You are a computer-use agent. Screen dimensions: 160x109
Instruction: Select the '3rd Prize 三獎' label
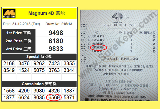pyautogui.click(x=19, y=49)
